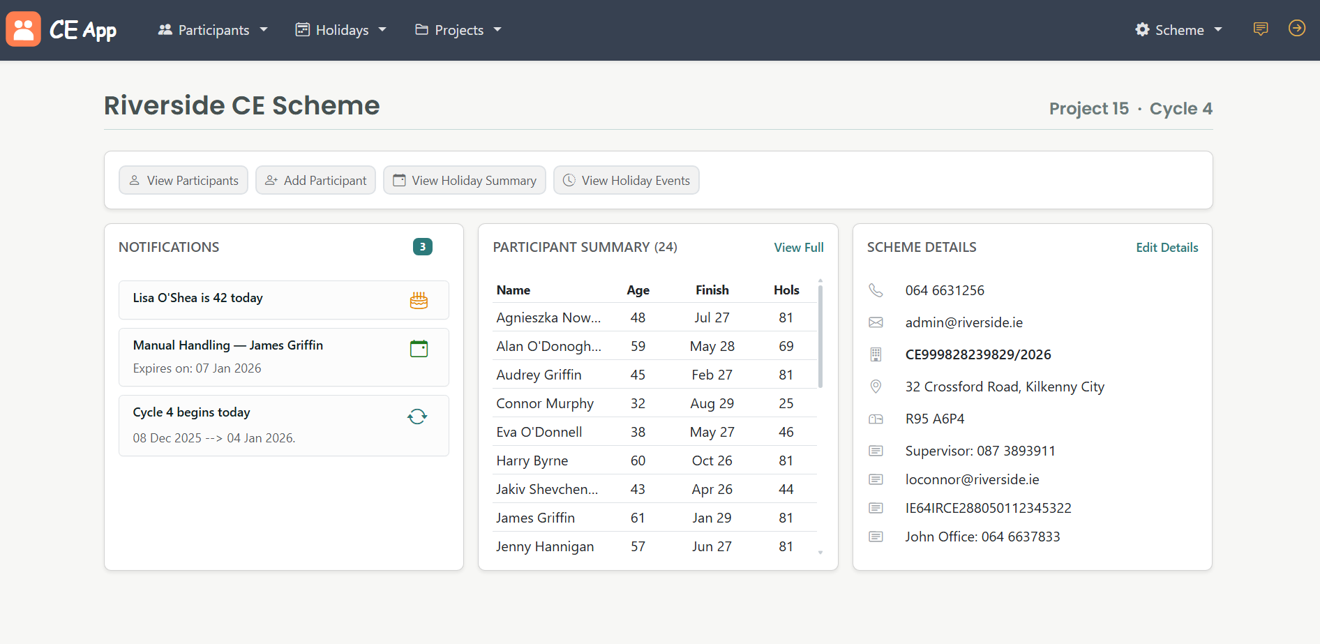1320x644 pixels.
Task: Click the calendar icon for Manual Handling
Action: [419, 349]
